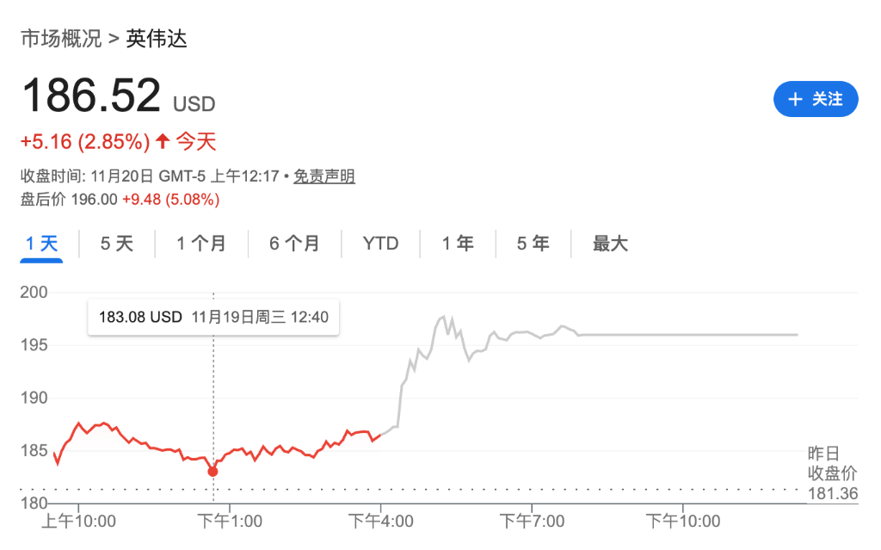This screenshot has width=881, height=550.
Task: Click the 昨日收盘价 181.36 label
Action: point(832,473)
